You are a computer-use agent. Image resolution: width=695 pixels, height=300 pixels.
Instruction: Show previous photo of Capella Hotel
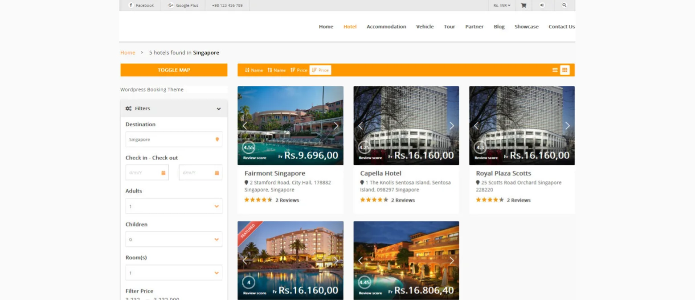coord(360,126)
